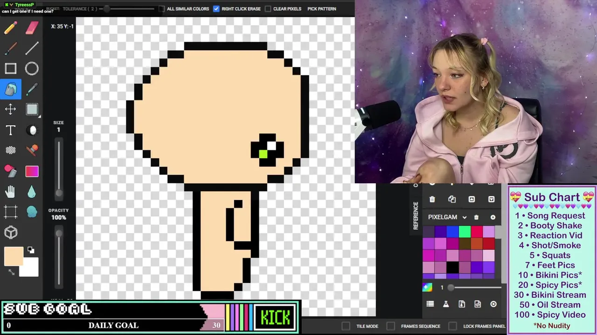Click the code file icon
The image size is (597, 335).
pos(478,304)
